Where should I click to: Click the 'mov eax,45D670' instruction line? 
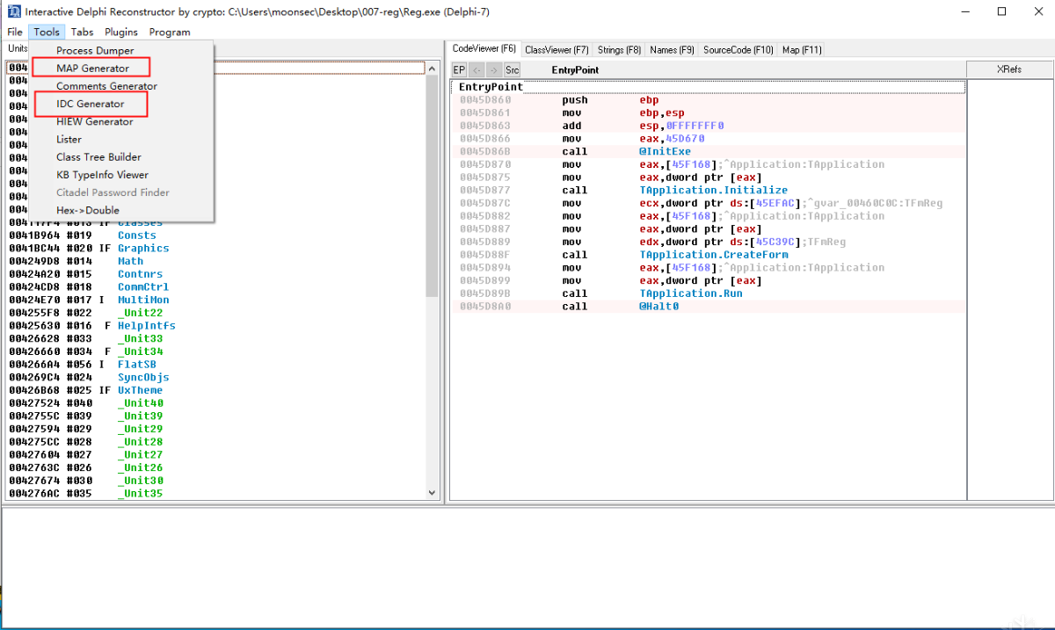point(709,139)
